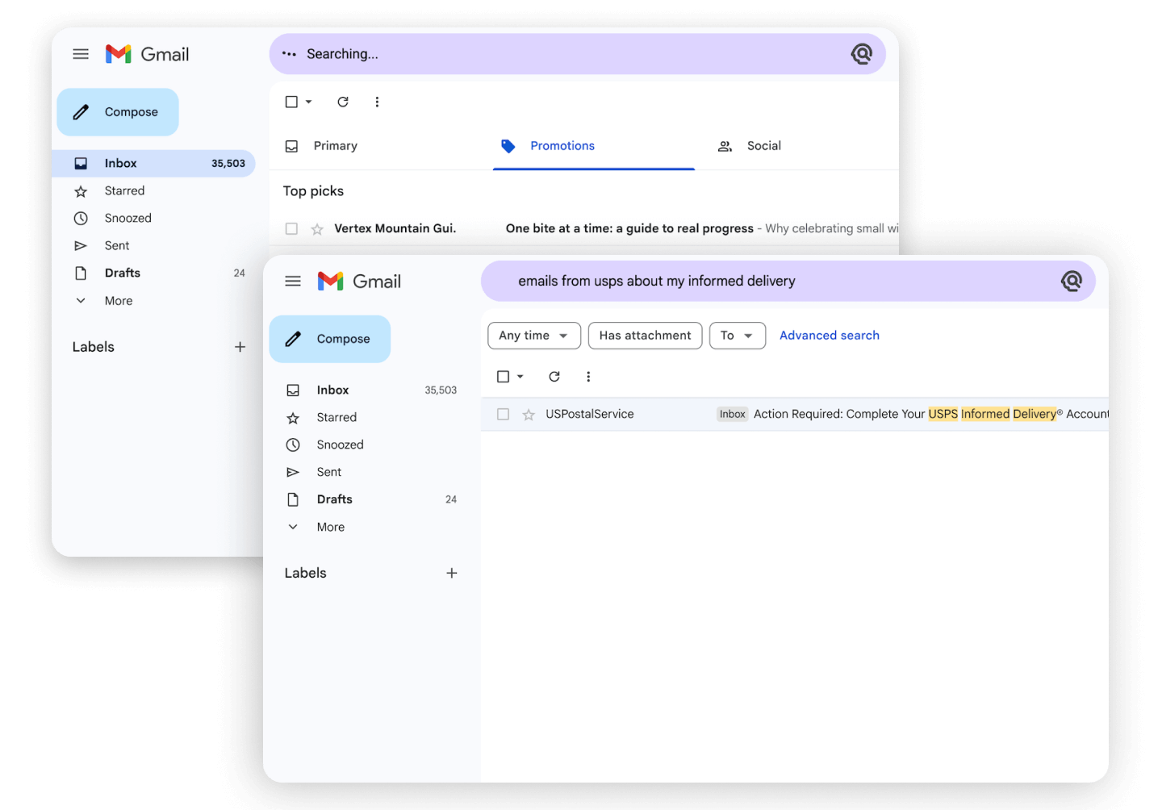The width and height of the screenshot is (1162, 810).
Task: Open the Advanced search link
Action: coord(829,336)
